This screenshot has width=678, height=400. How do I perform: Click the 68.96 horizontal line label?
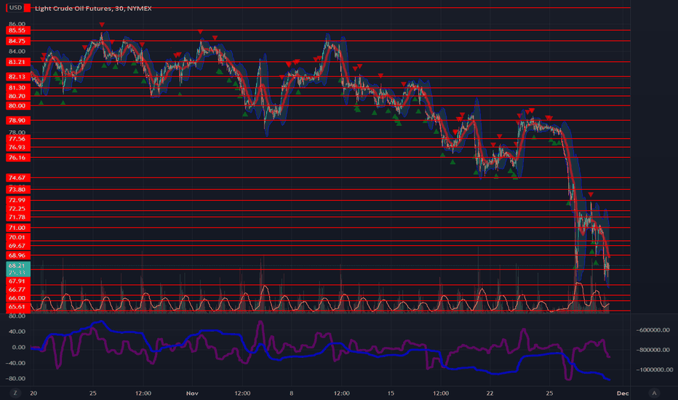pos(17,255)
